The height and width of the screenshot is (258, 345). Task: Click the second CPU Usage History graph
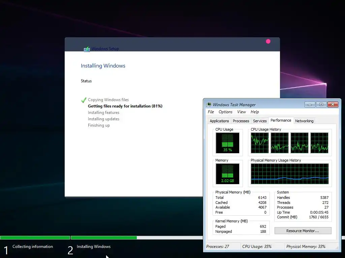pyautogui.click(x=280, y=143)
